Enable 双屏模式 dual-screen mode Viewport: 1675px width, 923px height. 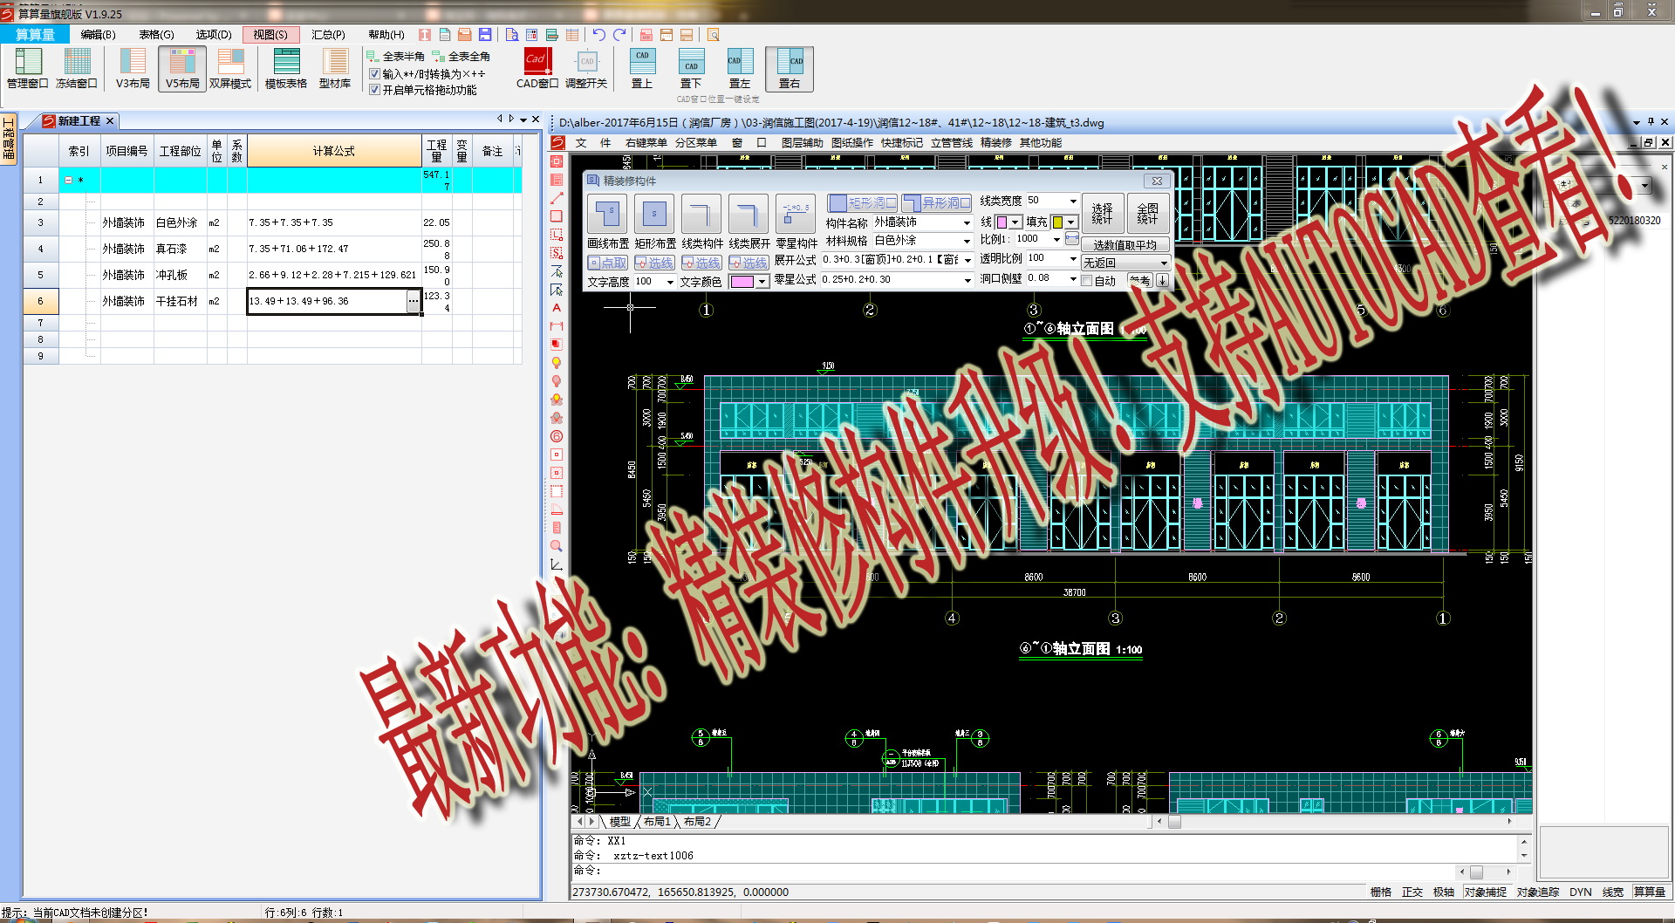pyautogui.click(x=230, y=68)
